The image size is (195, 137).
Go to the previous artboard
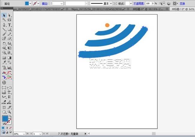[31, 134]
